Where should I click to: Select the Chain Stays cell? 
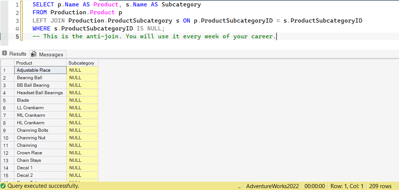pos(40,160)
